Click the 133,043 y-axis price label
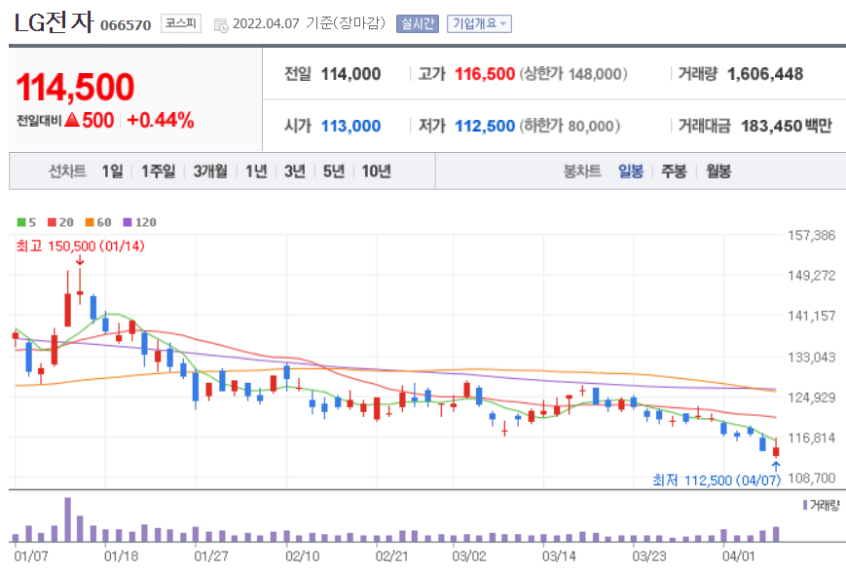Screen dimensions: 846x570 pyautogui.click(x=811, y=358)
